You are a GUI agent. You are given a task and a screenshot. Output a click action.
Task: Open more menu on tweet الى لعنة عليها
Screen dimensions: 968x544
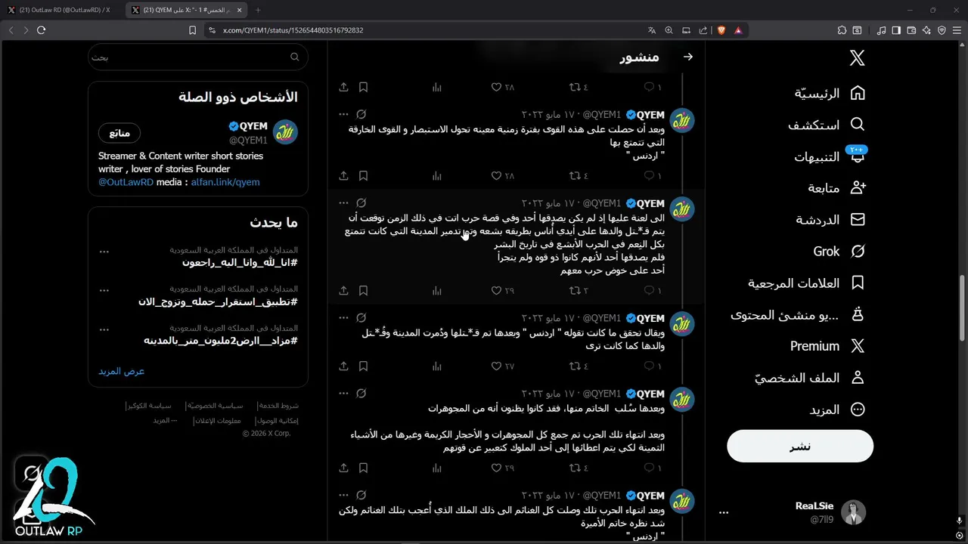tap(343, 203)
